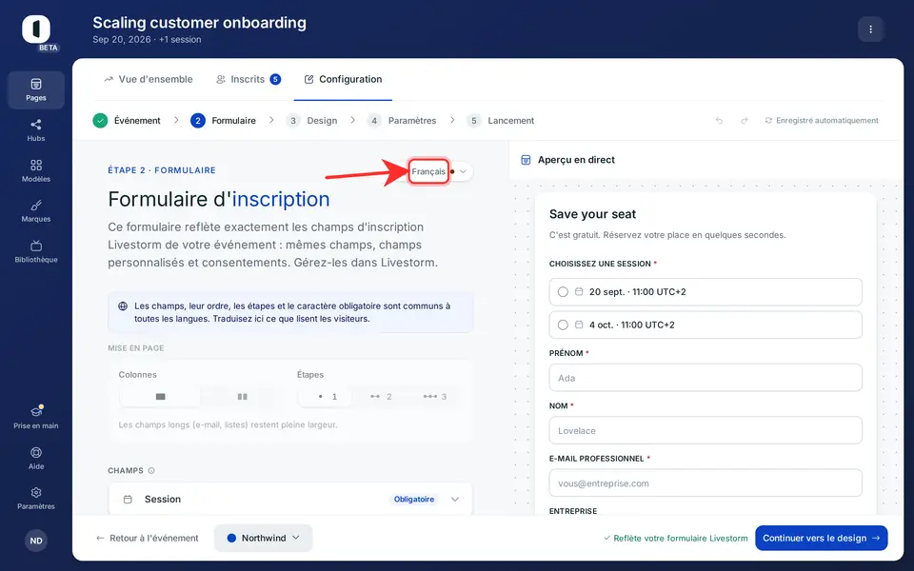The image size is (914, 571).
Task: Go to step 3 Design
Action: click(312, 121)
